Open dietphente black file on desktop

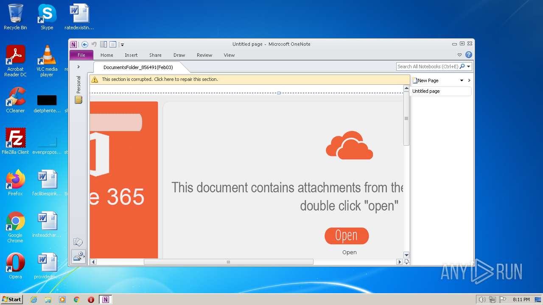click(x=47, y=103)
